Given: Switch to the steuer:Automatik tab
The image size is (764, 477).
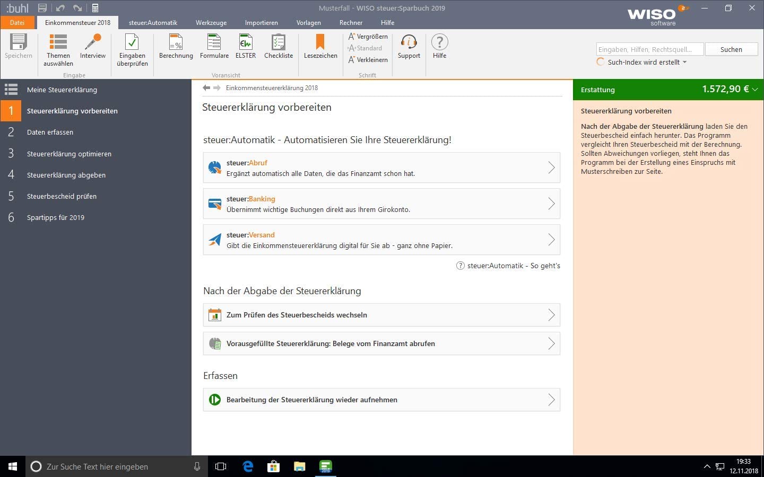Looking at the screenshot, I should point(153,23).
